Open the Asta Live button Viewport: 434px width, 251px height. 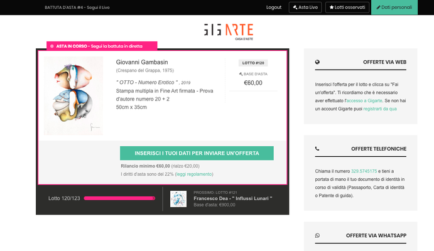coord(305,8)
